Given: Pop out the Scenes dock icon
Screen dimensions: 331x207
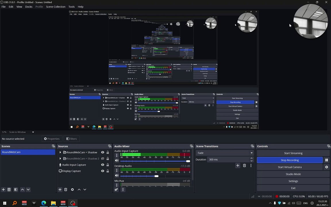Looking at the screenshot, I should click(x=53, y=146).
